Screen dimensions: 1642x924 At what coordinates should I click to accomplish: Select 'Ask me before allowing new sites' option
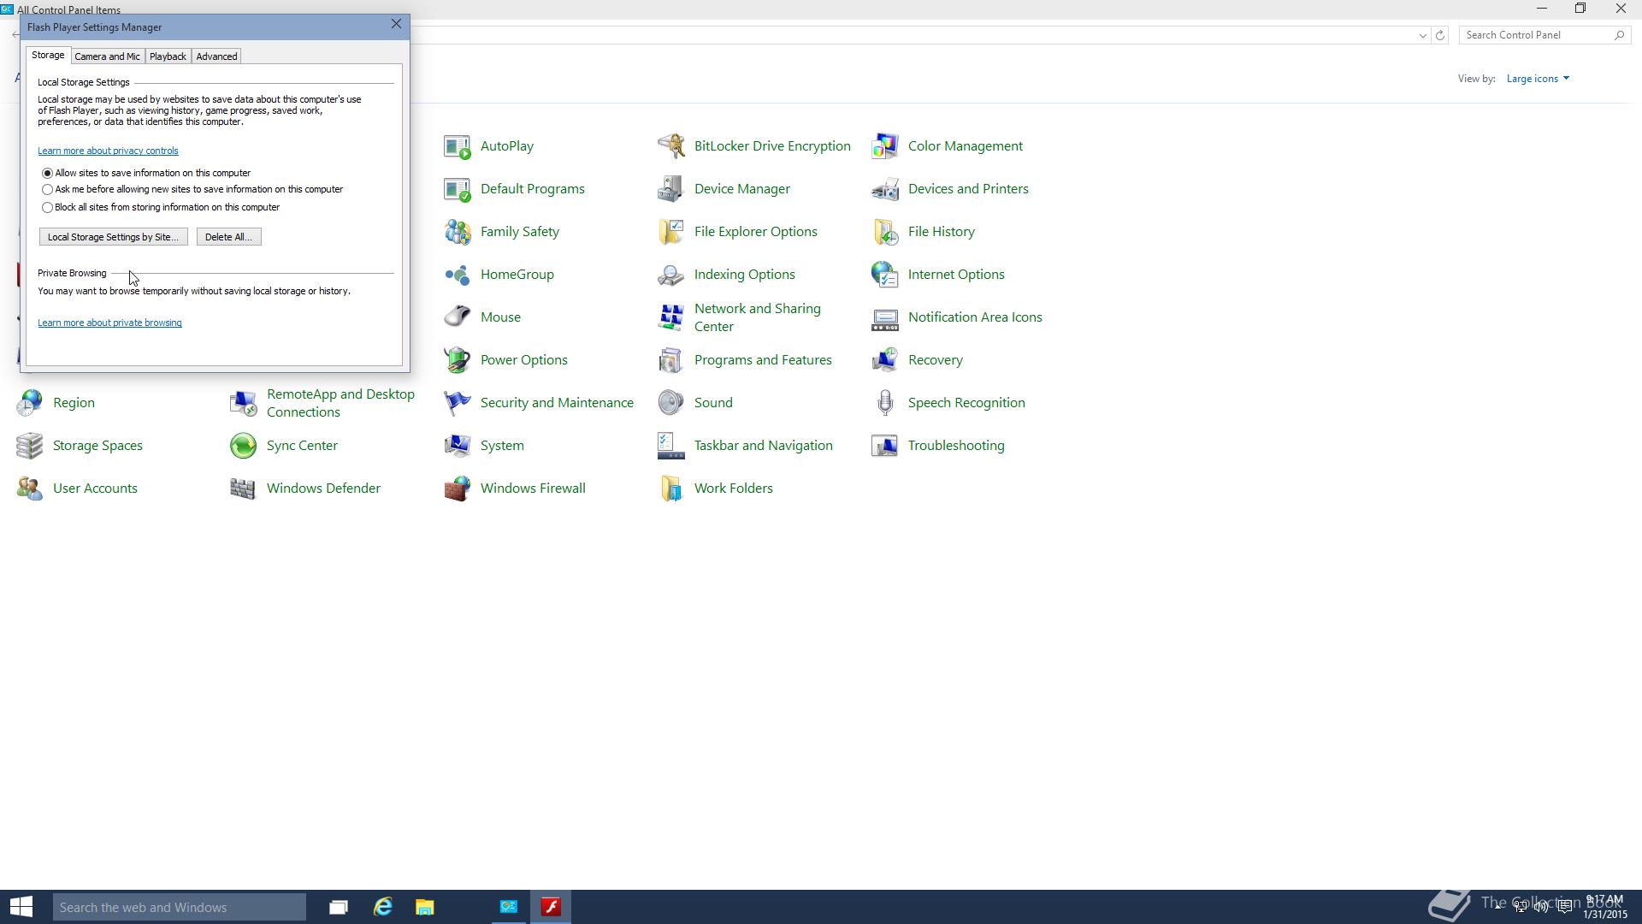48,190
